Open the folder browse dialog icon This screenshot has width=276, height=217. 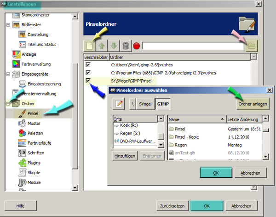point(251,46)
